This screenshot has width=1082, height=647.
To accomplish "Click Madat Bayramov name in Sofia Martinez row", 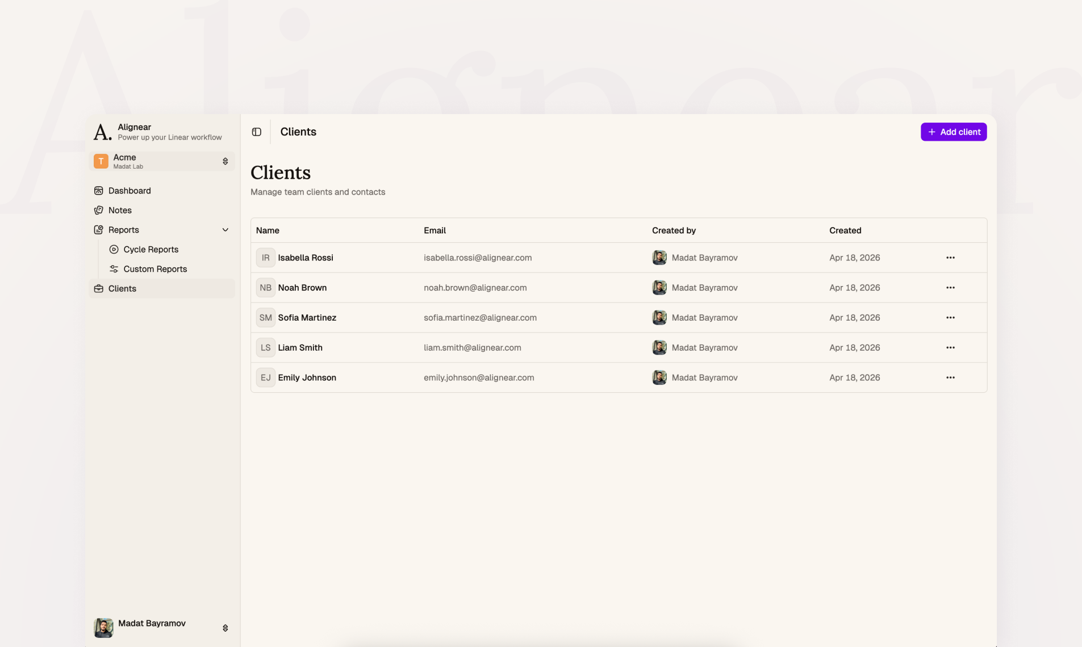I will [x=705, y=318].
